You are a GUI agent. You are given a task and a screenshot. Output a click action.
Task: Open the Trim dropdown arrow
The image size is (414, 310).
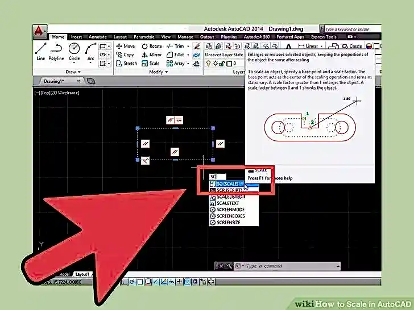(188, 47)
